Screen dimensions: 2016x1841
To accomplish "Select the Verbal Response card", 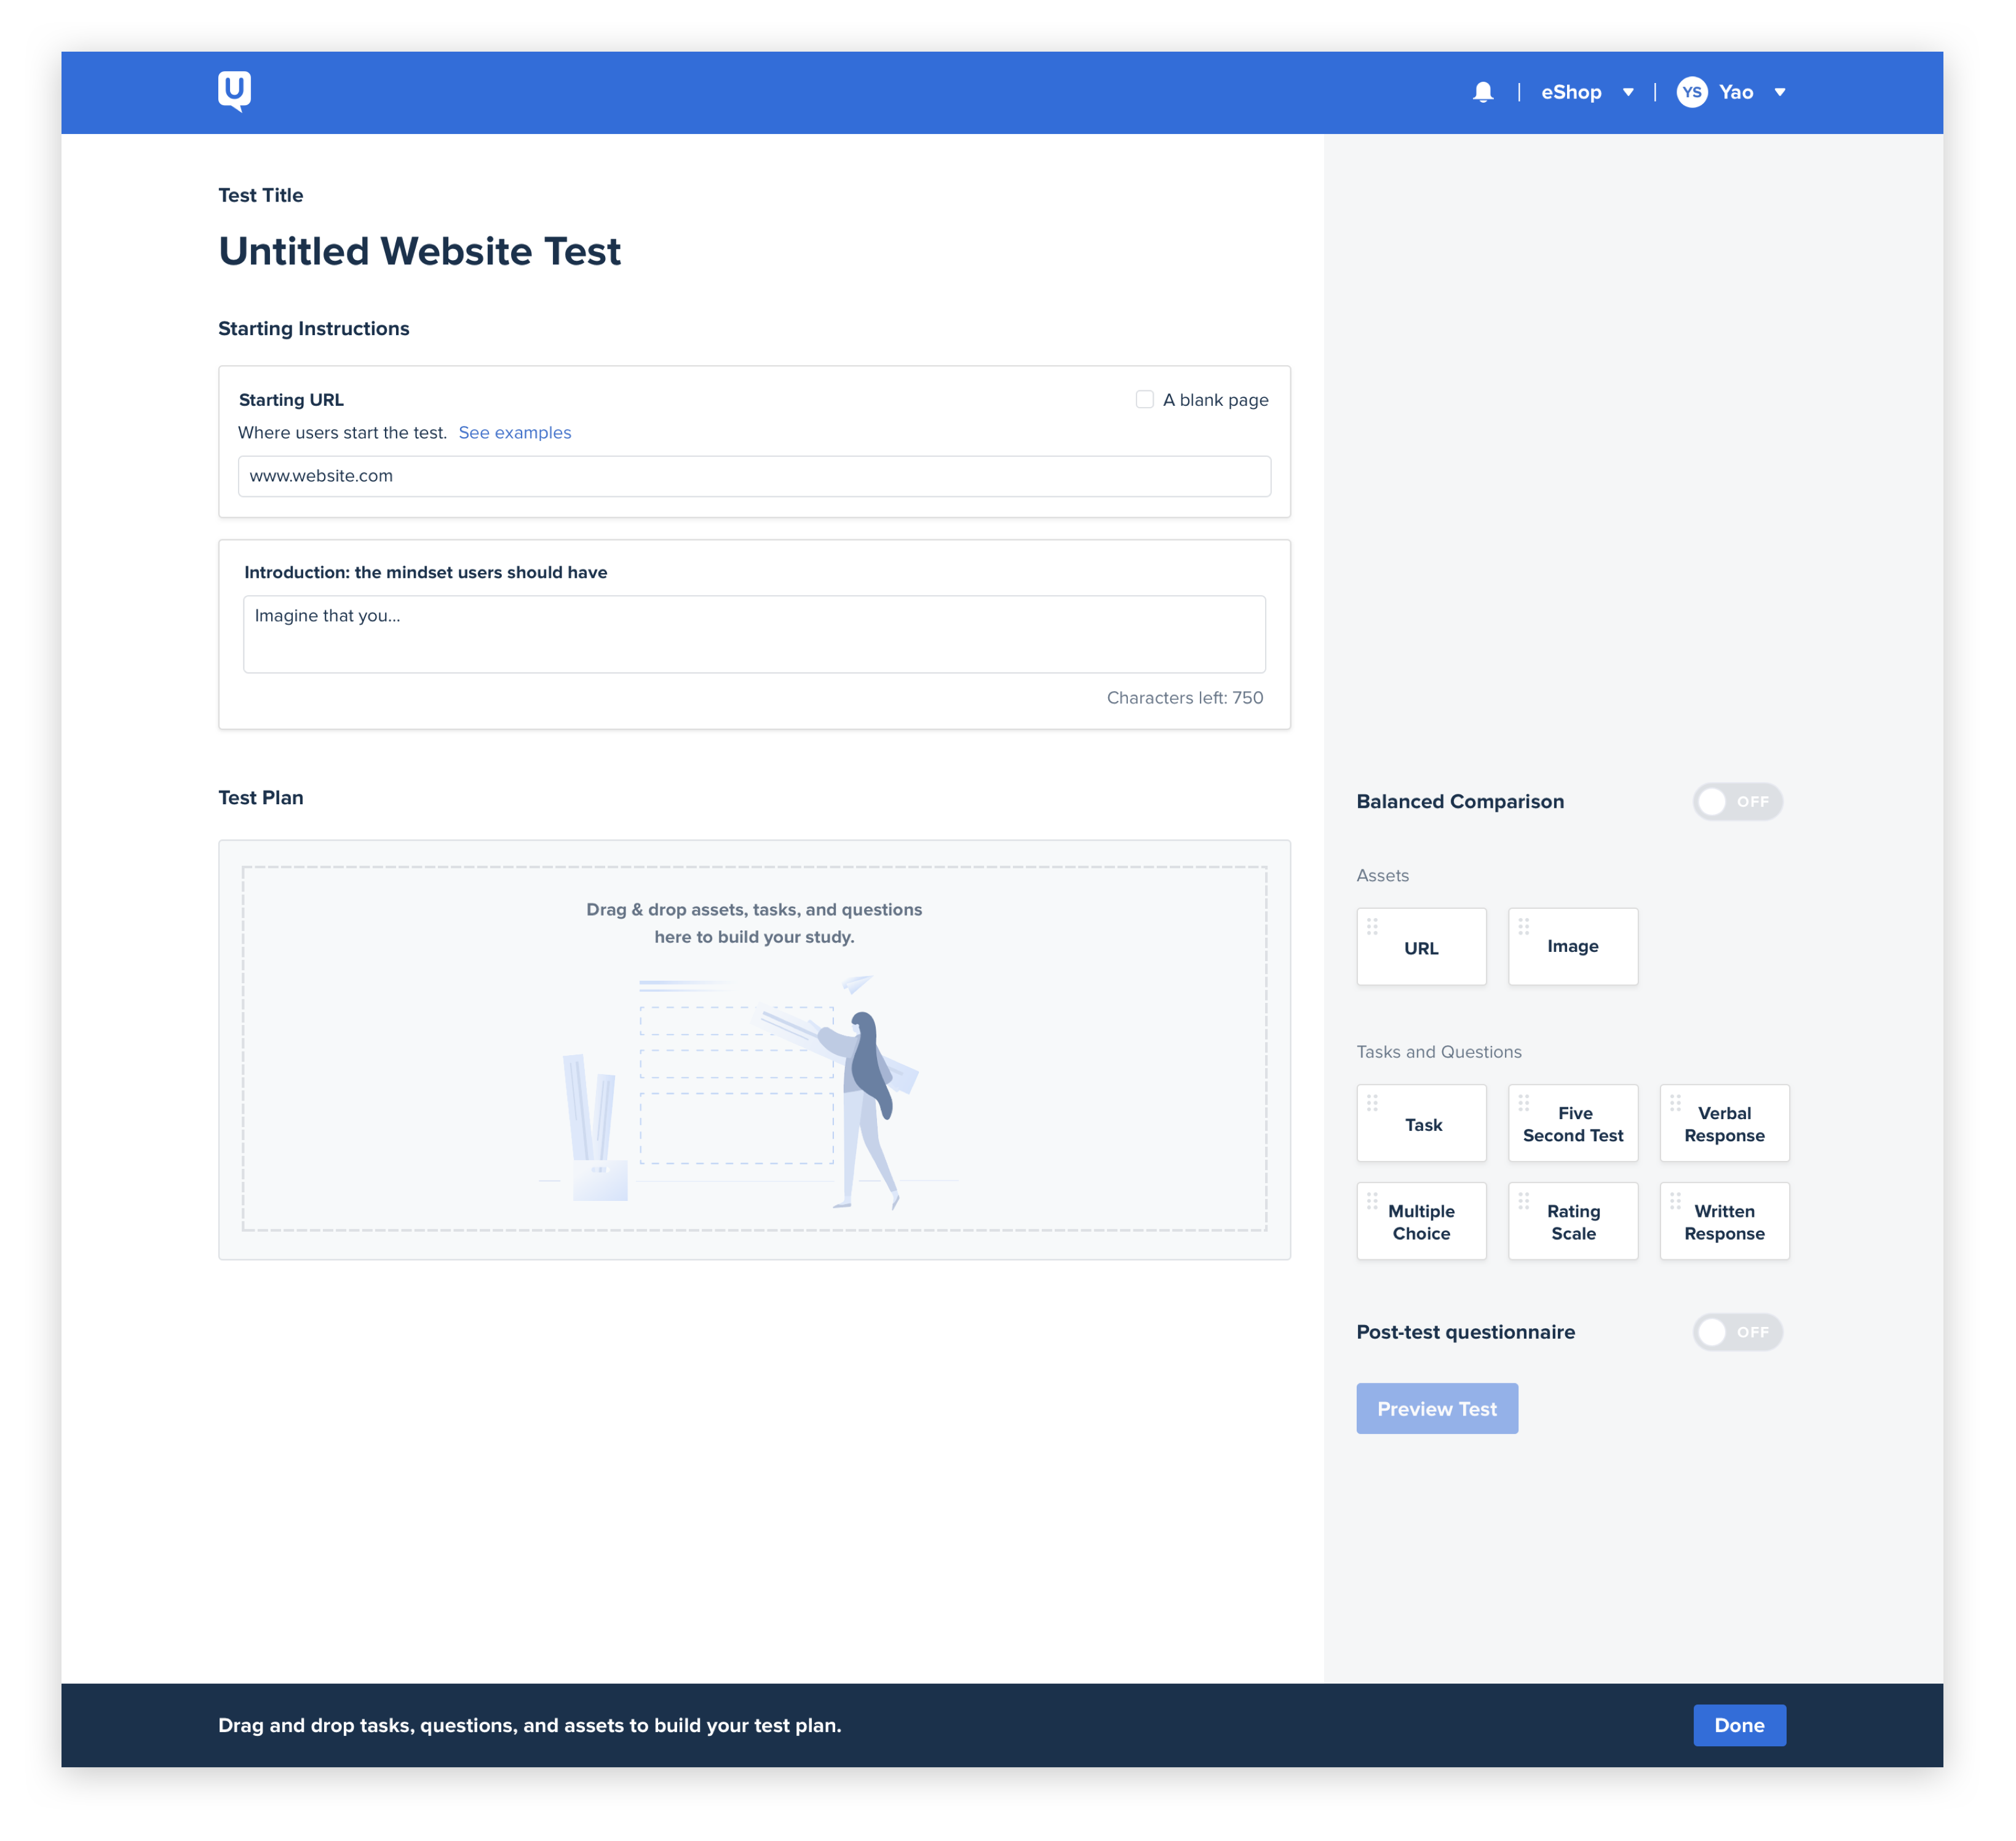I will pyautogui.click(x=1724, y=1122).
